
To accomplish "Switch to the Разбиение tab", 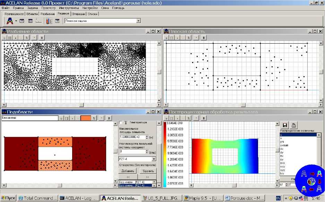I will point(48,14).
